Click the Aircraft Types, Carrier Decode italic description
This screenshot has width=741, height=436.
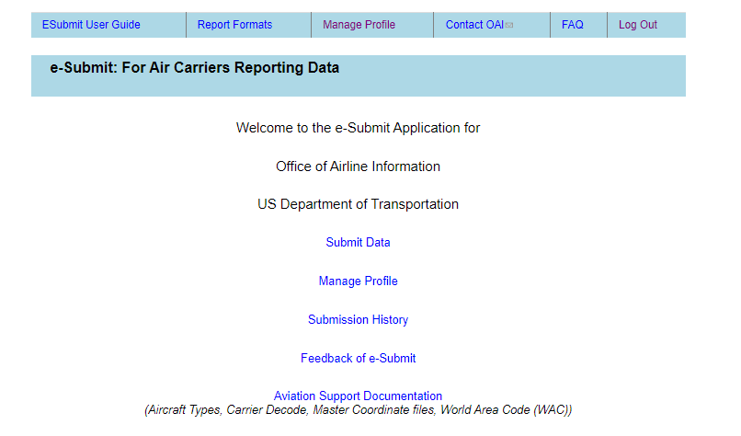(359, 410)
